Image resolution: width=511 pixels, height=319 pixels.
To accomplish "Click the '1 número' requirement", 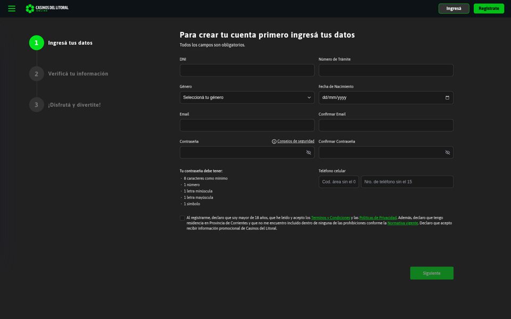I will coord(192,185).
